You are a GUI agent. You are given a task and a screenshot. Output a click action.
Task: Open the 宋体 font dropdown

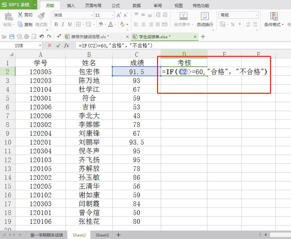92,15
